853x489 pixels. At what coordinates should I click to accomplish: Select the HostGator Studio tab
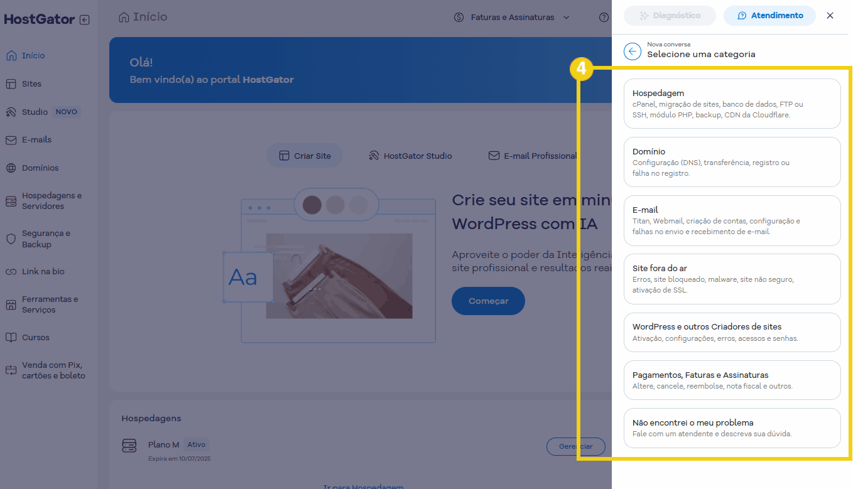pyautogui.click(x=410, y=156)
